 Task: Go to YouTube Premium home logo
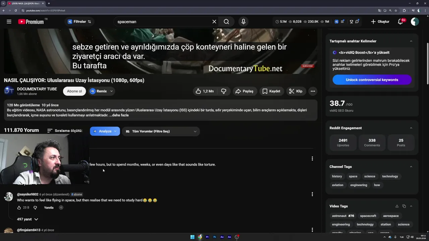coord(31,21)
